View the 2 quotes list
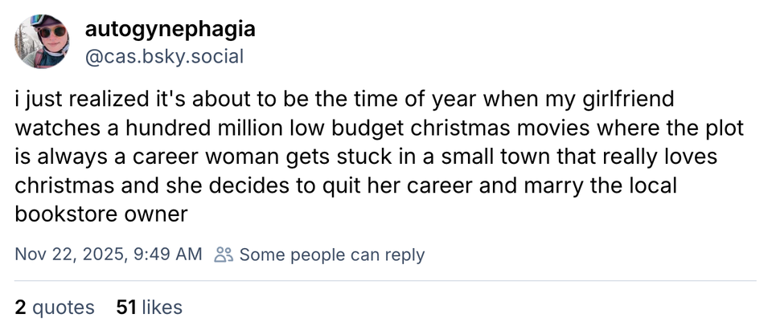Image resolution: width=772 pixels, height=330 pixels. [55, 307]
